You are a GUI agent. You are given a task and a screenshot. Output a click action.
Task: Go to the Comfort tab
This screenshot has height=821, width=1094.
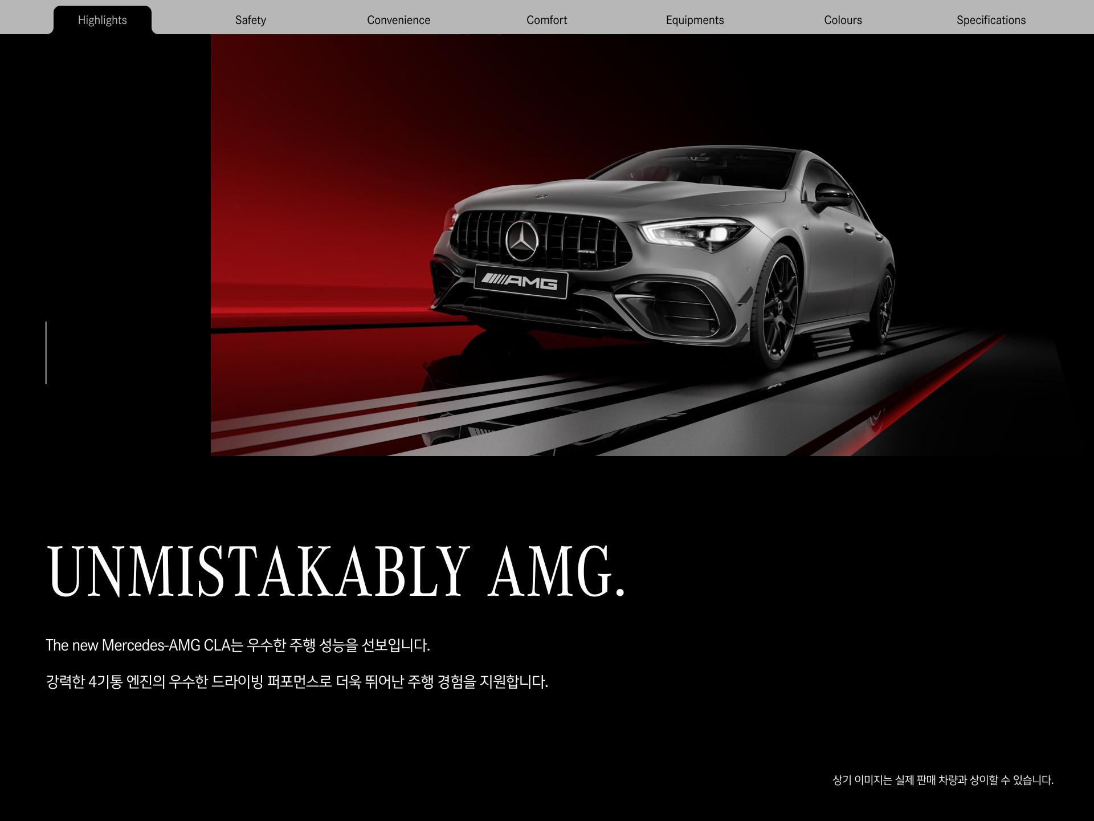pyautogui.click(x=547, y=20)
